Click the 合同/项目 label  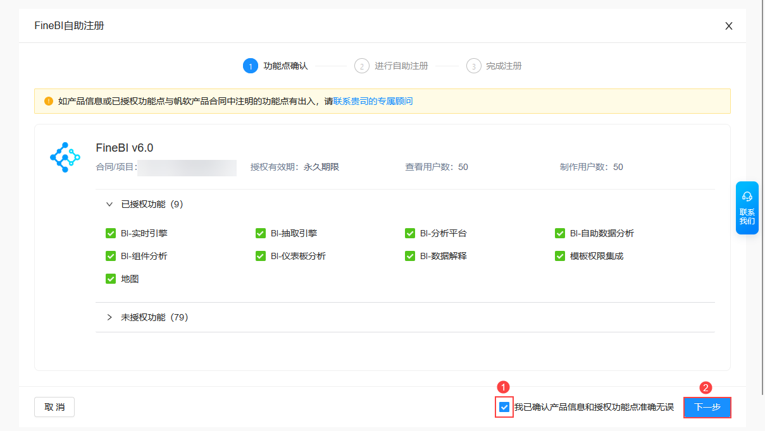click(116, 167)
